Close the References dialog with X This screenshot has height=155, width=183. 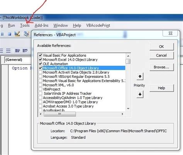[170, 33]
